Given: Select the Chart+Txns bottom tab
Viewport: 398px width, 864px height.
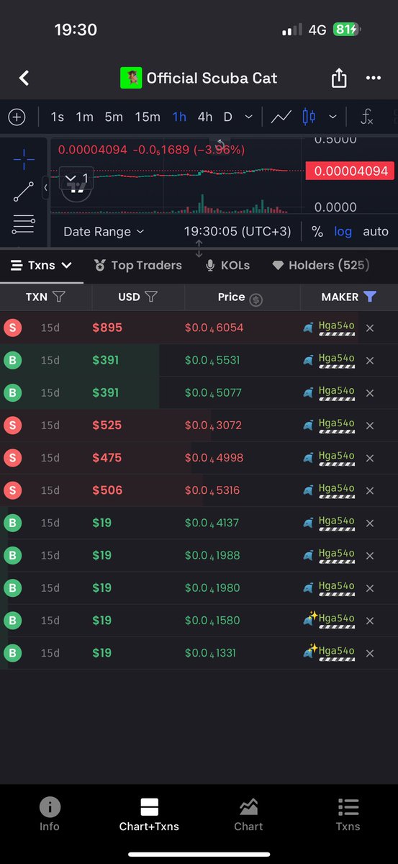Looking at the screenshot, I should 149,814.
